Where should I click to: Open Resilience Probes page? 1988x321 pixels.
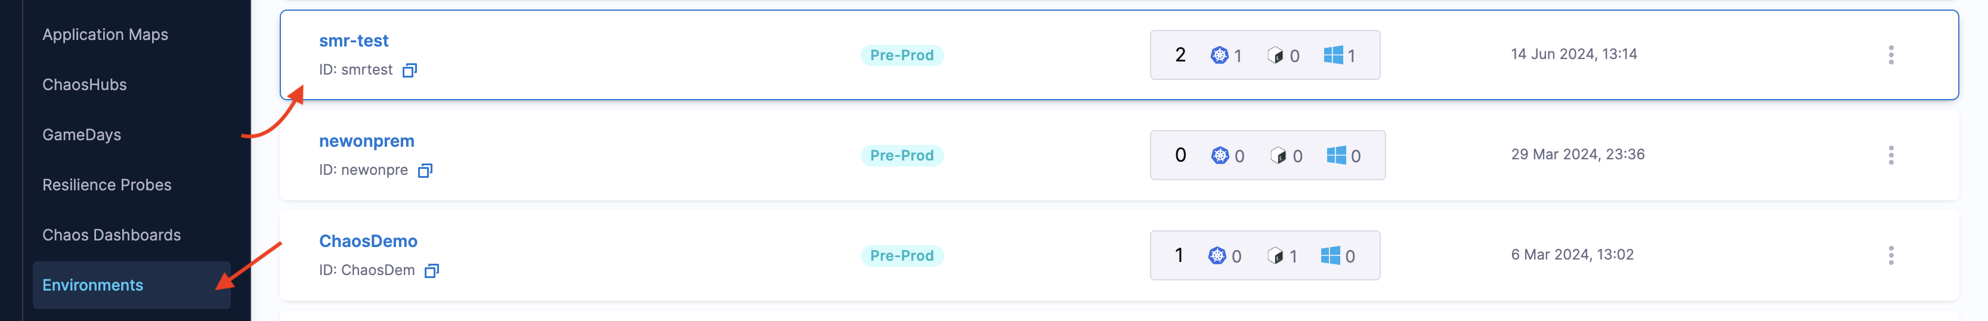[x=107, y=185]
